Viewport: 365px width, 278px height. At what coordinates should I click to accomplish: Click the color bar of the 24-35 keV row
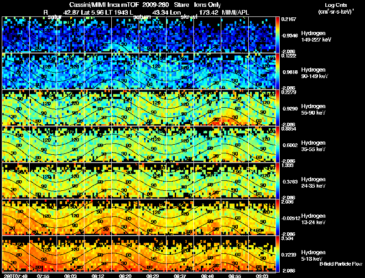tap(277, 181)
